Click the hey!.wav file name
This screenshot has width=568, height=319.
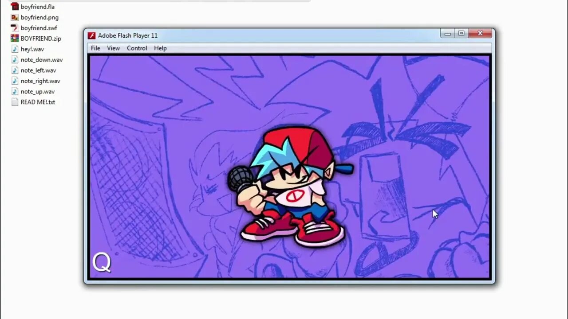(32, 49)
